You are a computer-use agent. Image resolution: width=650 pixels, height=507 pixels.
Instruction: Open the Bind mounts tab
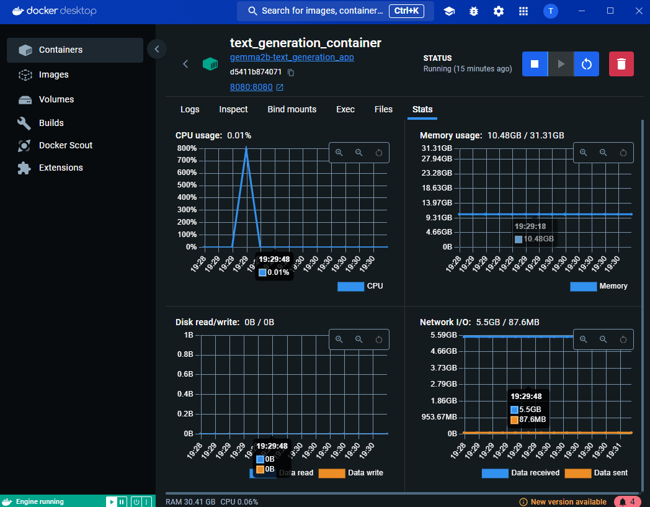coord(292,109)
